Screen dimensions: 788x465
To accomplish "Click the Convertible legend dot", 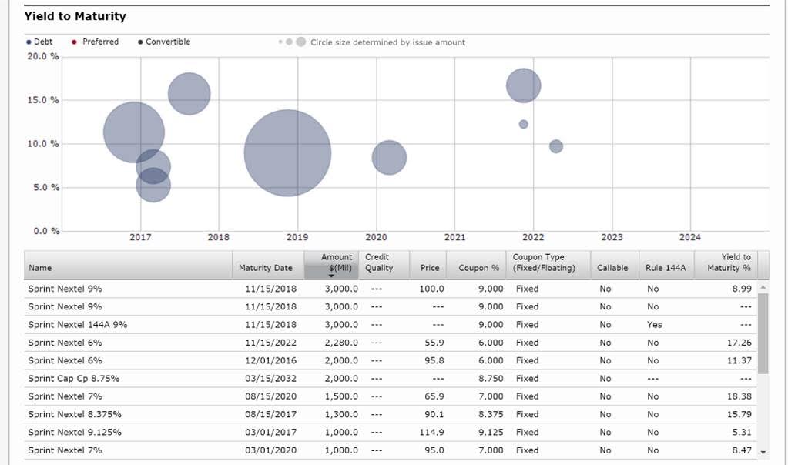I will pos(139,42).
